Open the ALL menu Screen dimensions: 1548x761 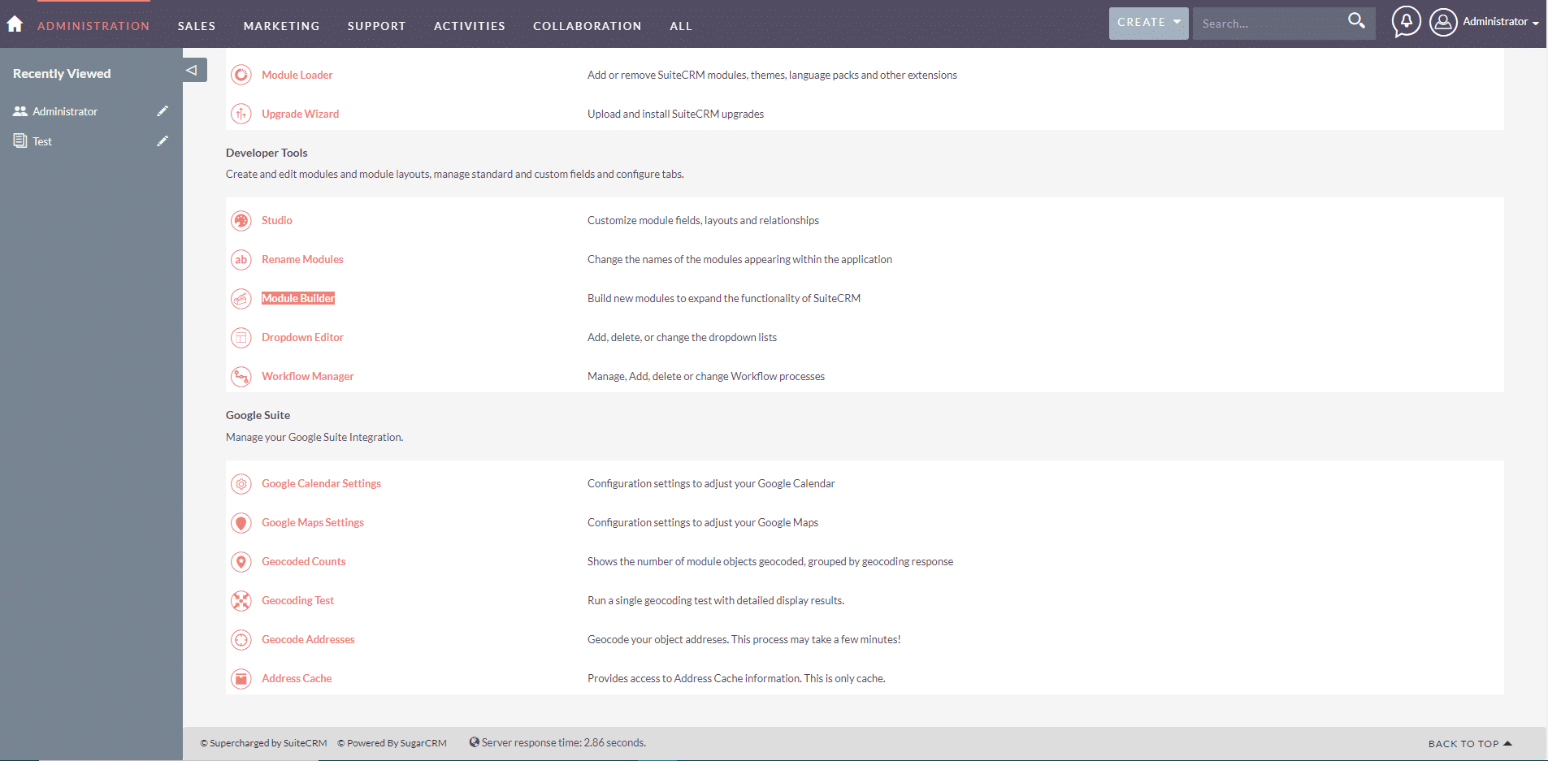pos(681,26)
